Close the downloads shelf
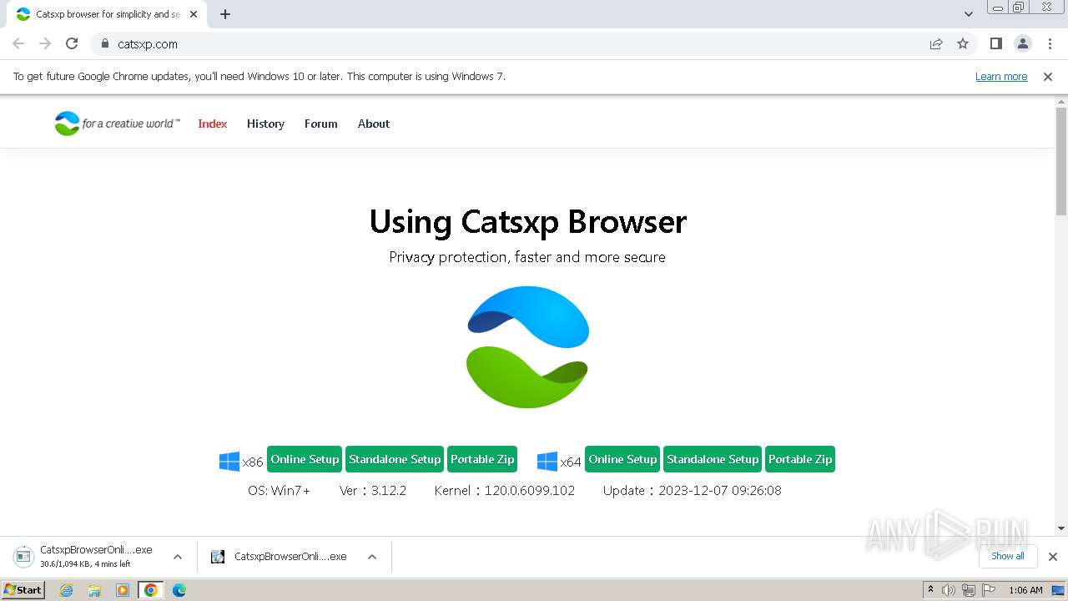 pyautogui.click(x=1053, y=557)
